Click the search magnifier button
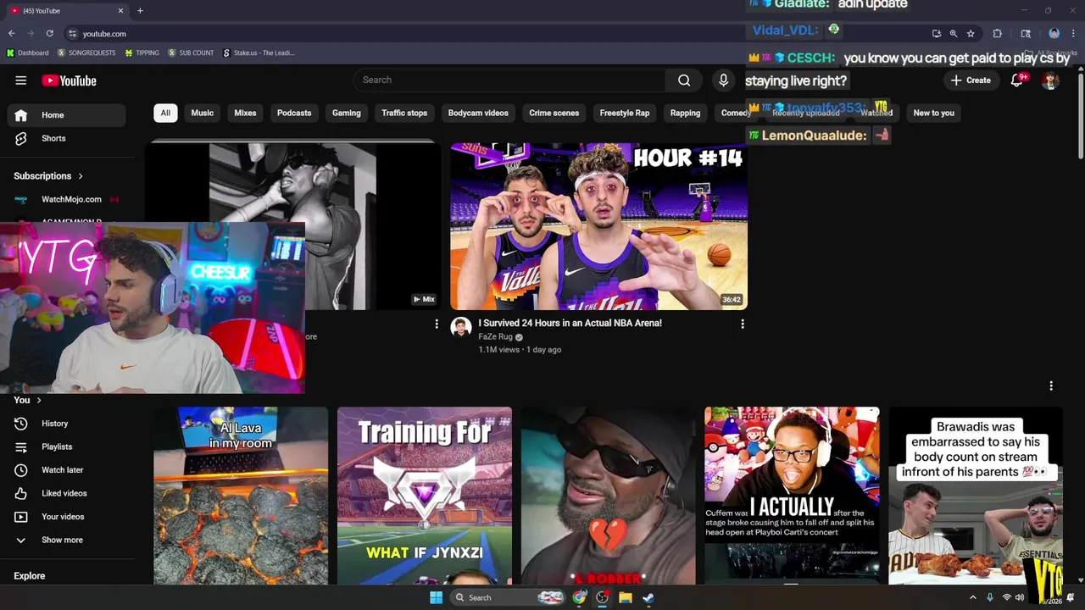 click(x=684, y=80)
